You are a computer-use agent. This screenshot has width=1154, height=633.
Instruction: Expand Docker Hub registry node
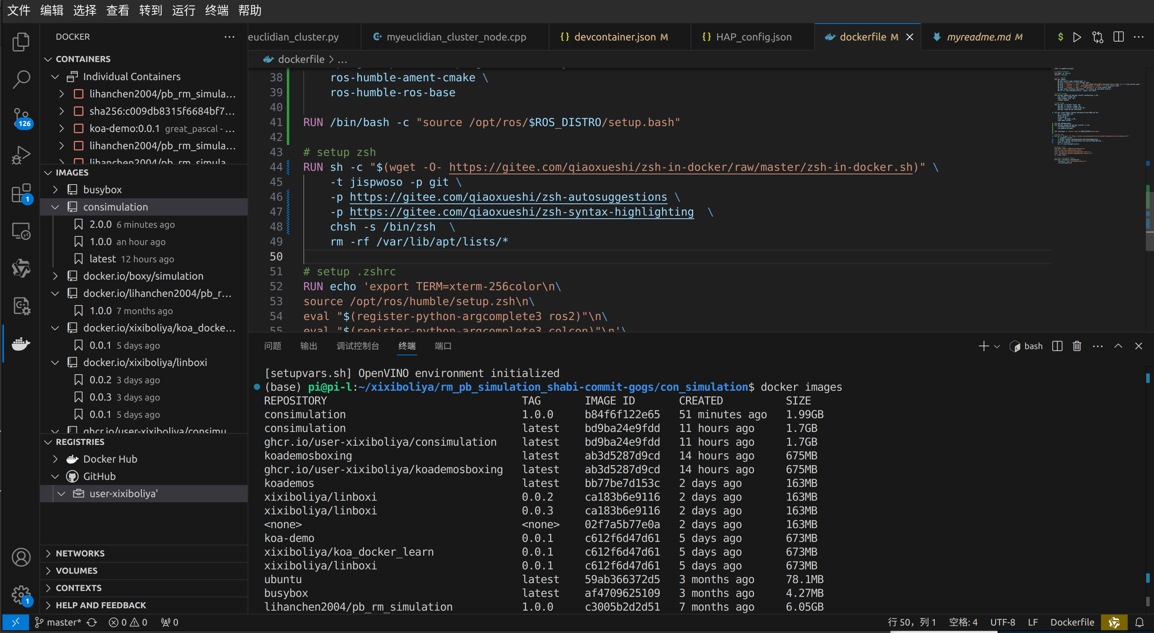[55, 459]
